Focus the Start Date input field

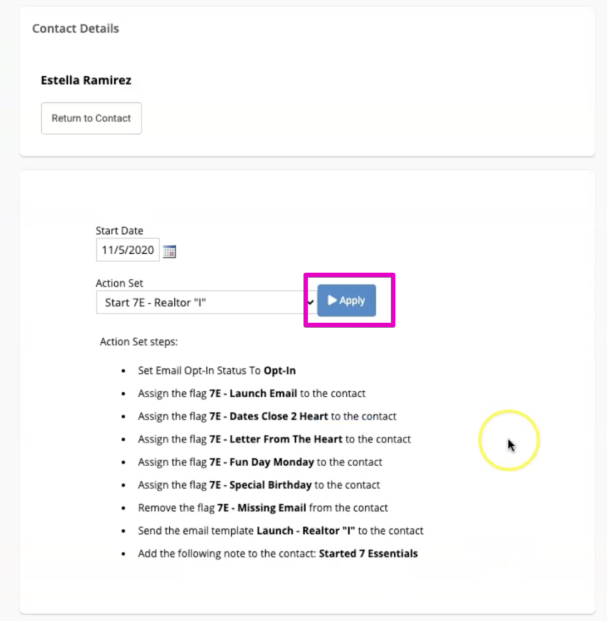[128, 250]
